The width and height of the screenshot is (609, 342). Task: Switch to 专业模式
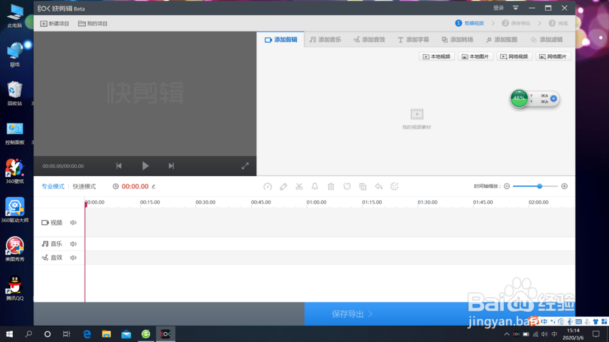coord(53,186)
